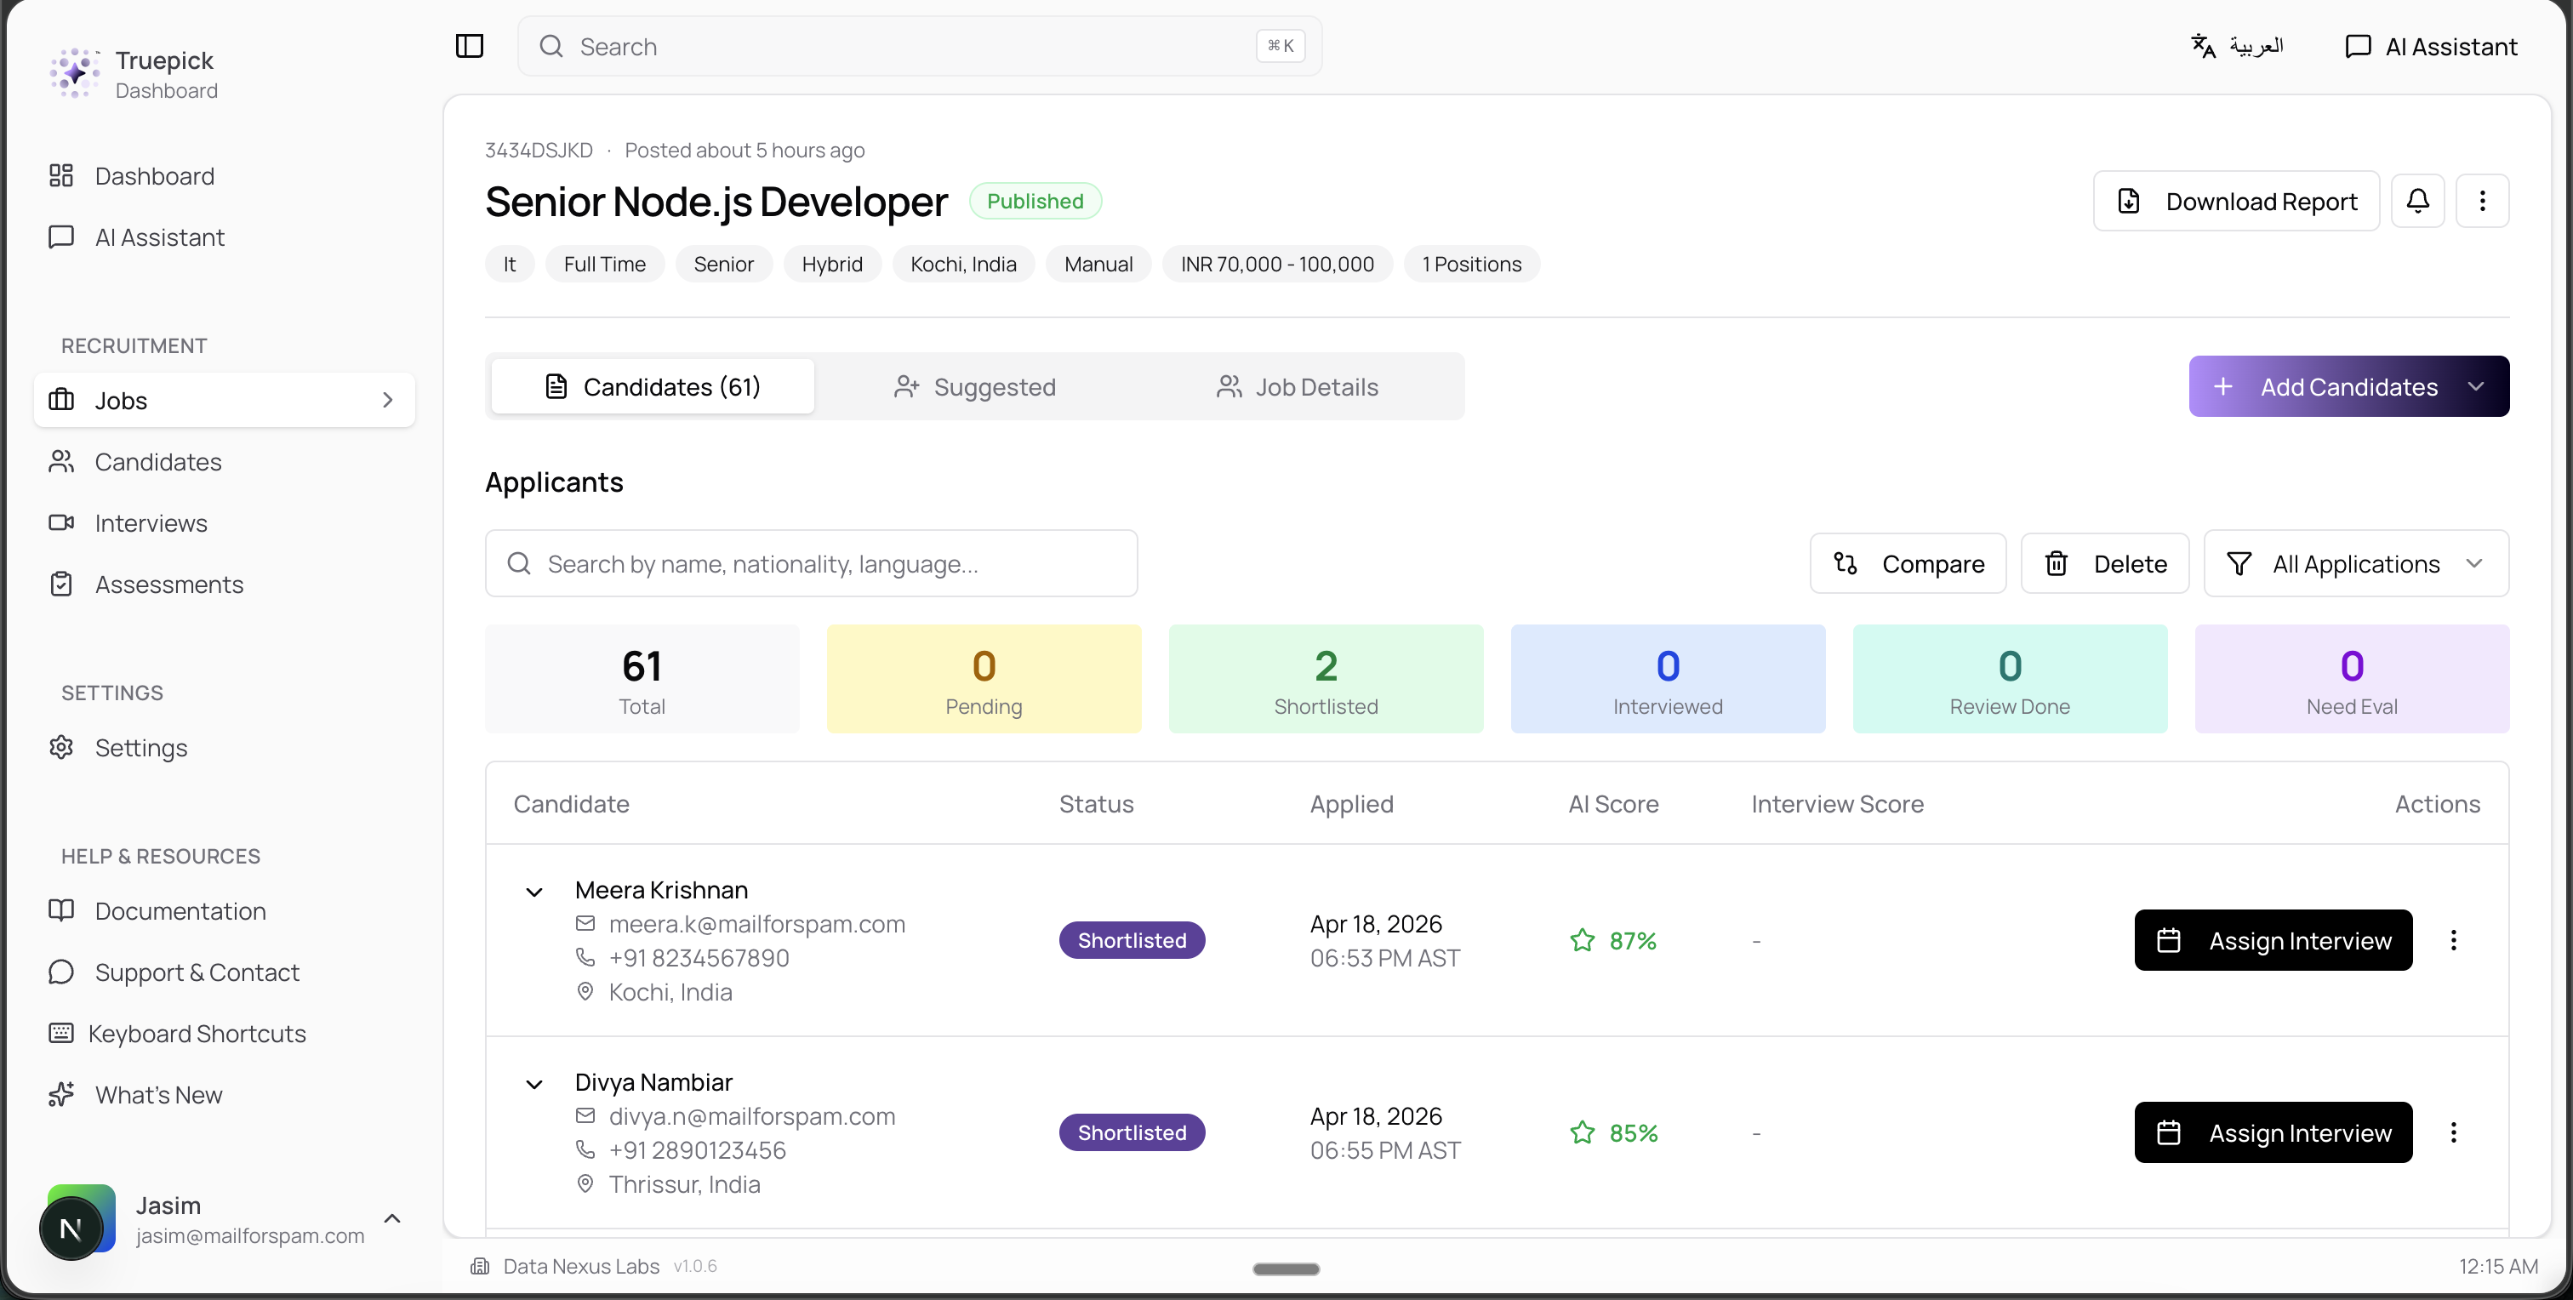The image size is (2573, 1300).
Task: Open Divya Nambiar's row actions menu
Action: pyautogui.click(x=2453, y=1132)
